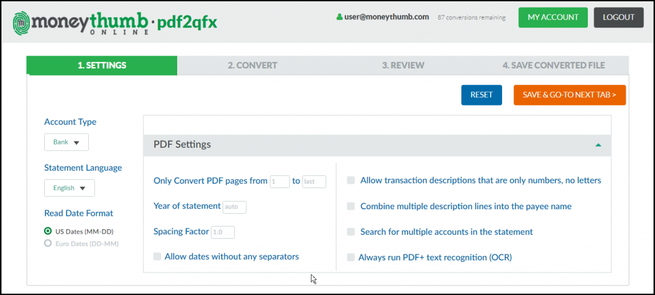
Task: Click the Read Date Format label
Action: pyautogui.click(x=79, y=213)
